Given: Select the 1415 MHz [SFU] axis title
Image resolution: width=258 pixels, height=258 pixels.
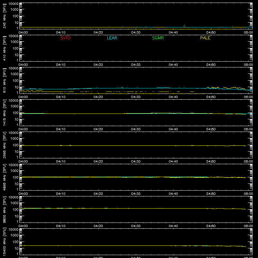Looking at the screenshot, I should (x=4, y=113).
